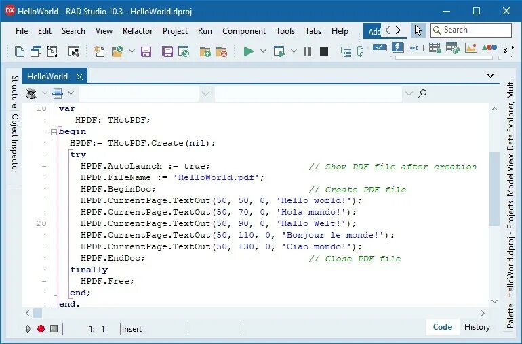This screenshot has width=522, height=344.
Task: Click the Open Project folder icon
Action: (117, 51)
